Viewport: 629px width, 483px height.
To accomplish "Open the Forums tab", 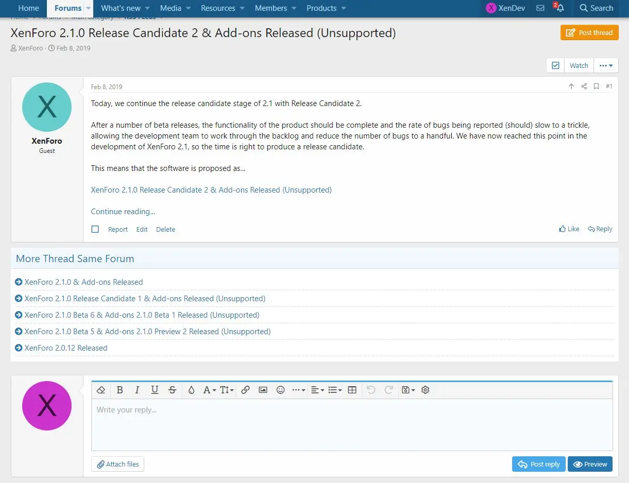I will pyautogui.click(x=68, y=8).
